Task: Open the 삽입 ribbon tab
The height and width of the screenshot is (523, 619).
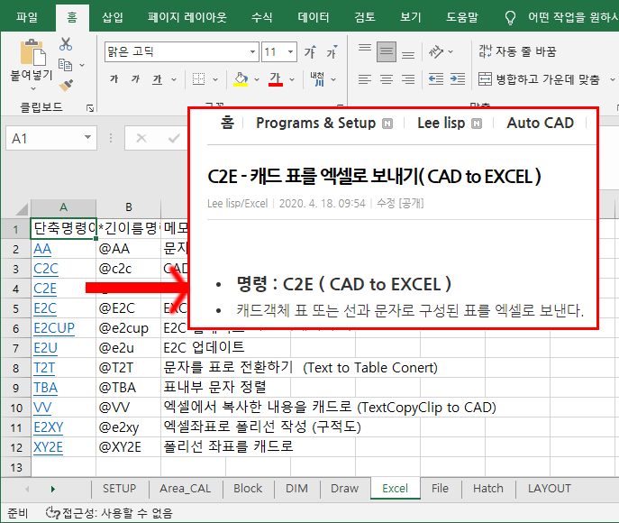Action: (113, 17)
